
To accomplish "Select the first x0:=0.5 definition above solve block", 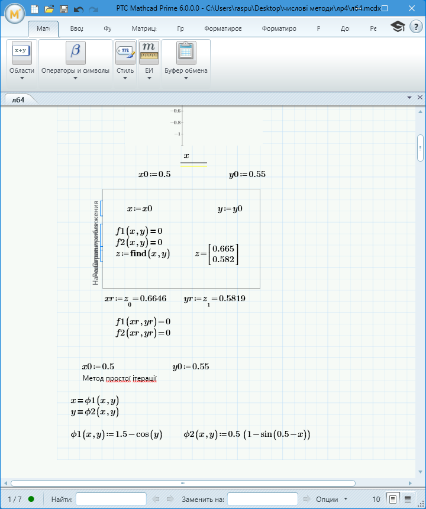I will click(x=154, y=175).
